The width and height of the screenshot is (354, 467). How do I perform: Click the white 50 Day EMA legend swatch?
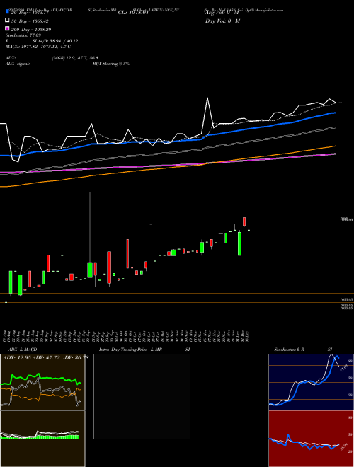click(x=7, y=21)
